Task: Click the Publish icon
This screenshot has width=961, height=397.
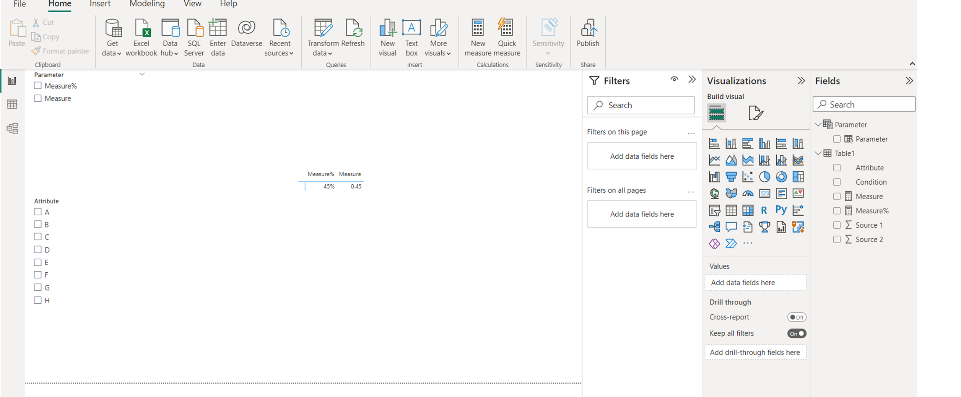Action: [x=588, y=33]
